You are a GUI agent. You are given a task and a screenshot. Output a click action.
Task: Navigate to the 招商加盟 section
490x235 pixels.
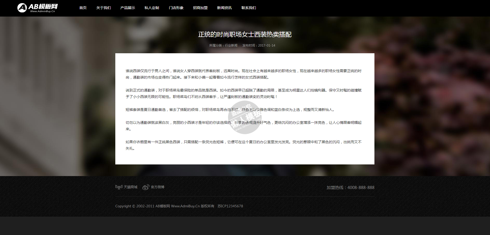(x=200, y=8)
